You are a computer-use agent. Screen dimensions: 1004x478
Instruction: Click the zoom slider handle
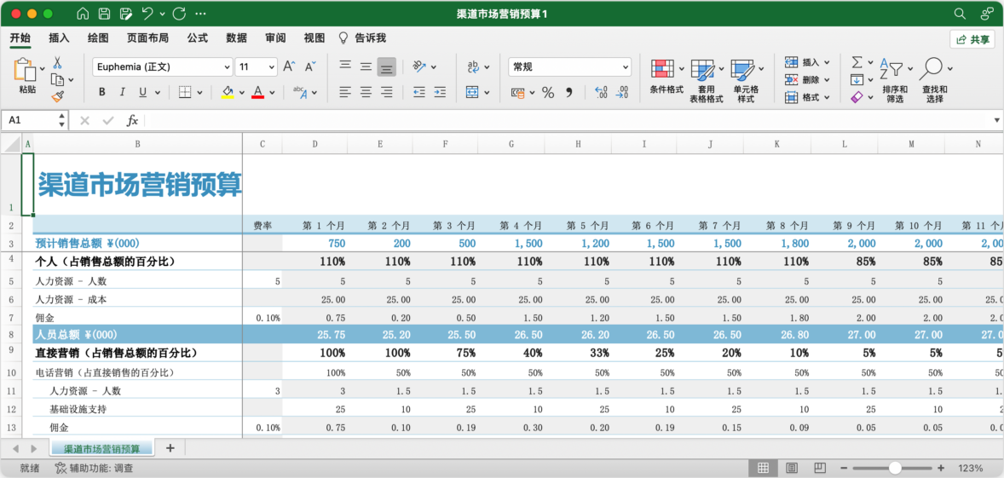tap(895, 468)
